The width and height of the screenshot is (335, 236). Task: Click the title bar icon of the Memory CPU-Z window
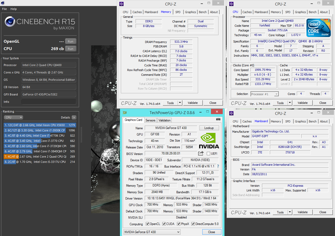(121, 4)
